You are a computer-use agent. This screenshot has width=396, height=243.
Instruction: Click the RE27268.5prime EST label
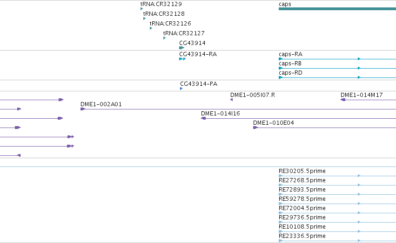pos(302,180)
